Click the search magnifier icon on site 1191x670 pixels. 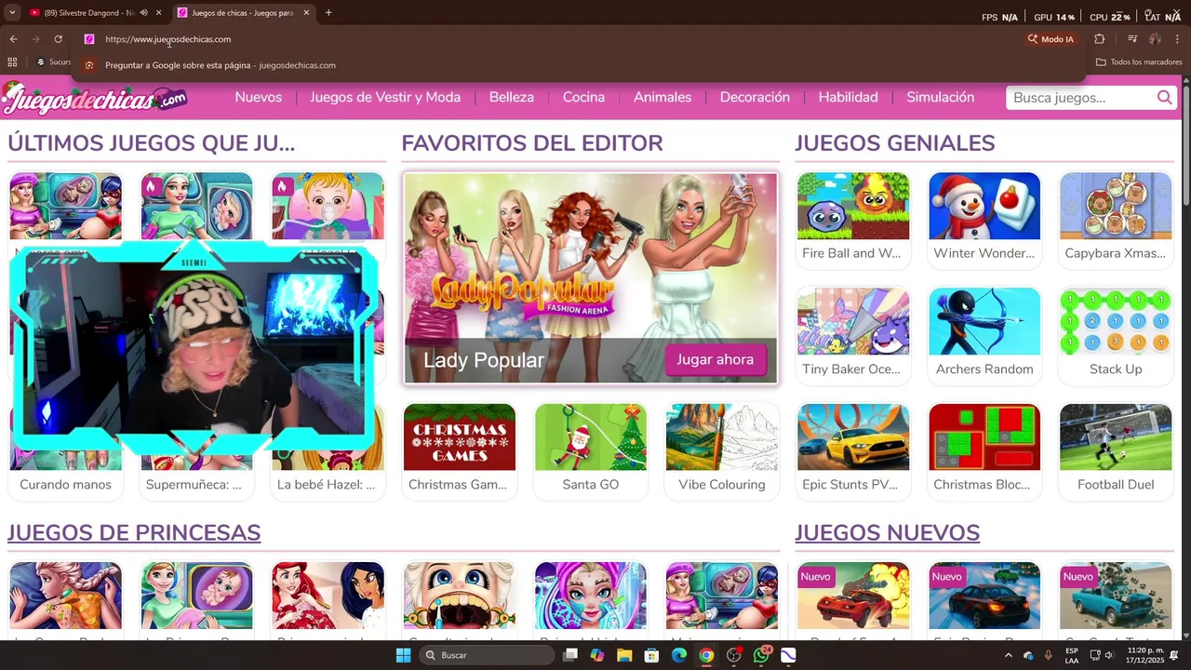pos(1165,98)
